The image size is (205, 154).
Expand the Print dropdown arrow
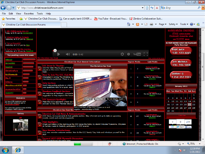pos(156,24)
